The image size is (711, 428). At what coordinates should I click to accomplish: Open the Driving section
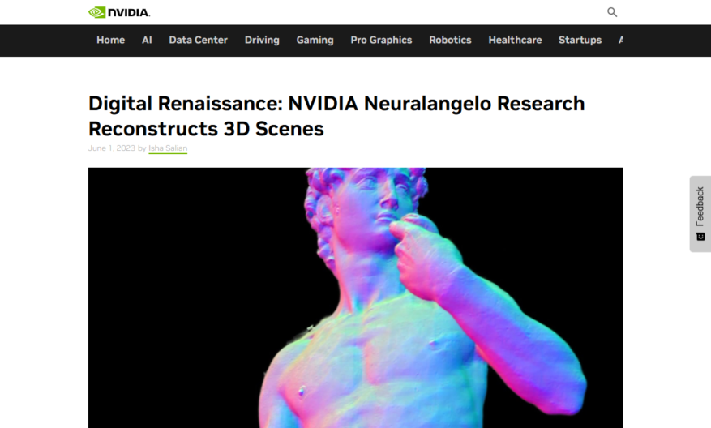(x=262, y=40)
